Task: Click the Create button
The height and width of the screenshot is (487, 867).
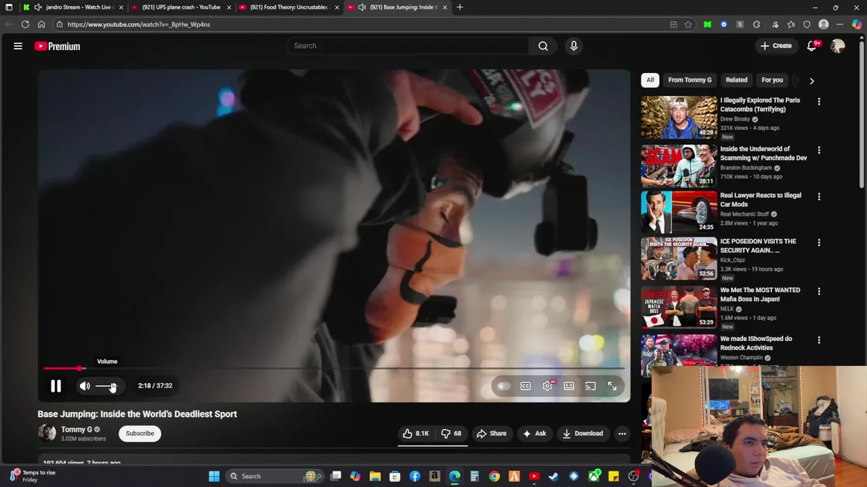Action: point(776,46)
